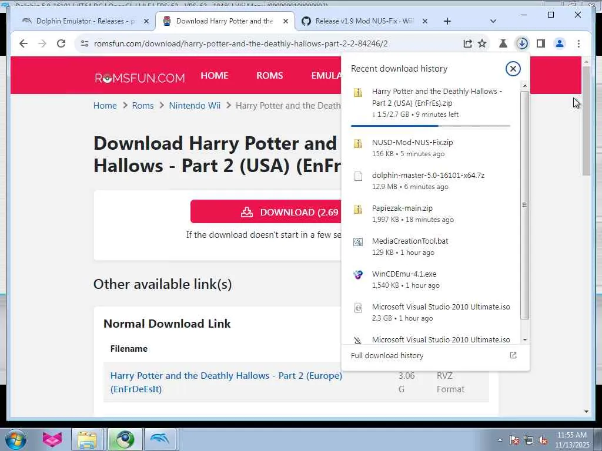Screen dimensions: 602x451
Task: Open the Harry Potter Europe (EnFrDeEsIt) link
Action: pos(226,382)
